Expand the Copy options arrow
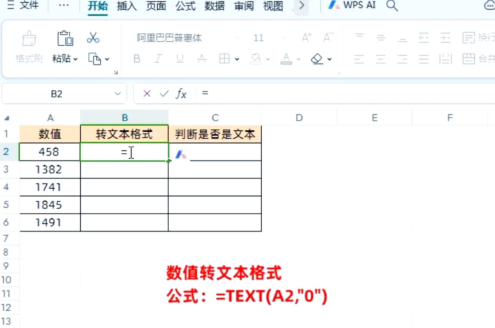The height and width of the screenshot is (328, 495). 107,59
